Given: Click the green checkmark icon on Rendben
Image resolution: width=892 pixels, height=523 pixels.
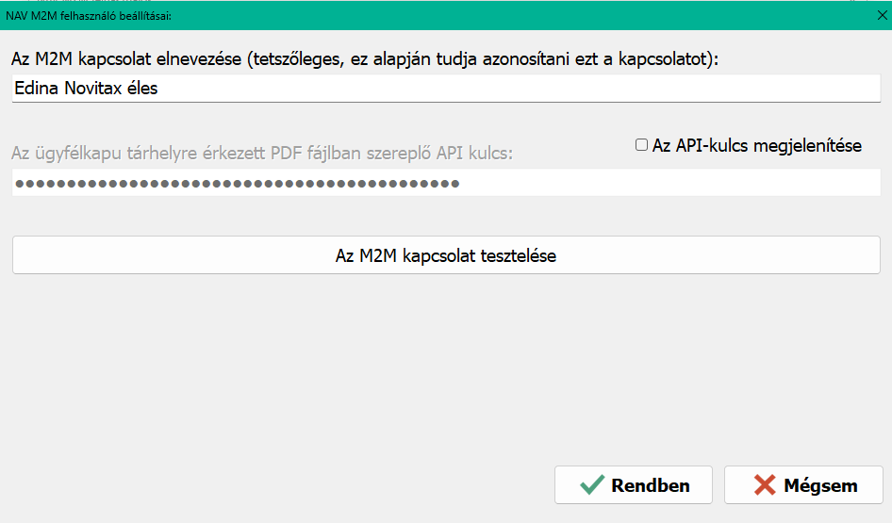Looking at the screenshot, I should (592, 485).
